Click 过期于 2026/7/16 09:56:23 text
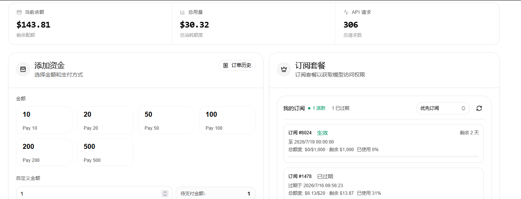The width and height of the screenshot is (521, 199). click(x=316, y=186)
